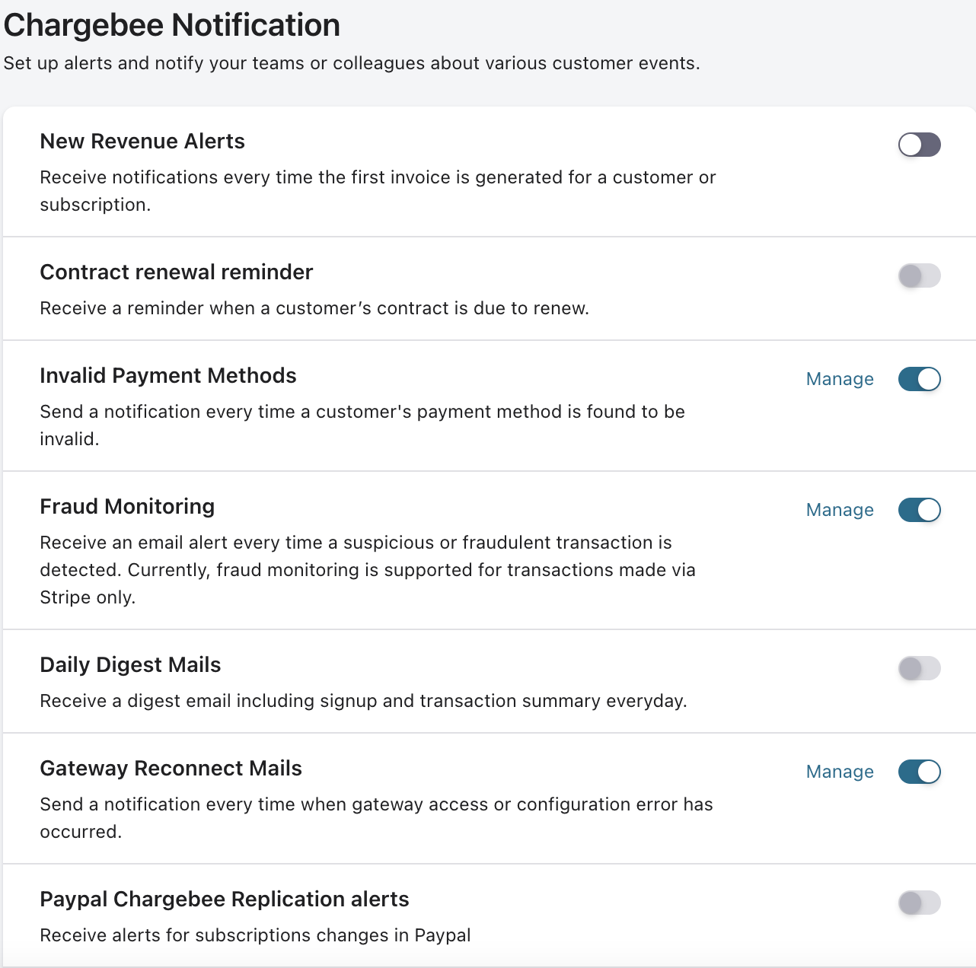Switch off Fraud Monitoring notifications
The width and height of the screenshot is (976, 968).
(x=919, y=510)
